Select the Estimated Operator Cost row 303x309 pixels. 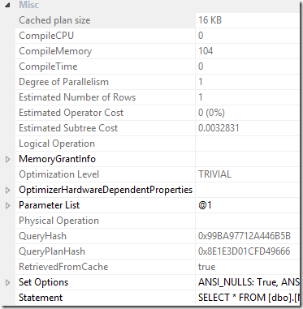pos(157,113)
